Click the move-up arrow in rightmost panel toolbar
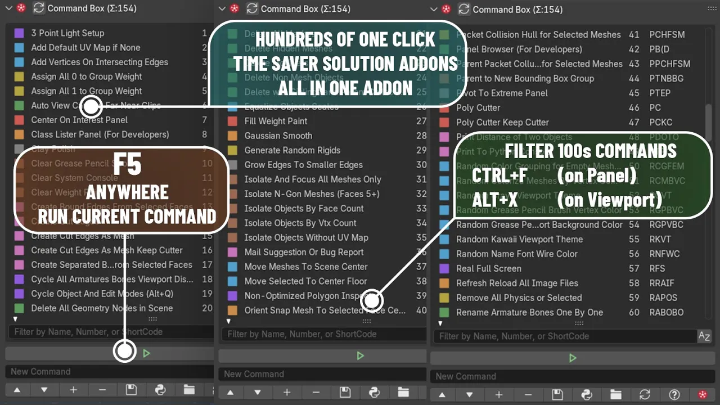Viewport: 720px width, 405px height. 442,395
